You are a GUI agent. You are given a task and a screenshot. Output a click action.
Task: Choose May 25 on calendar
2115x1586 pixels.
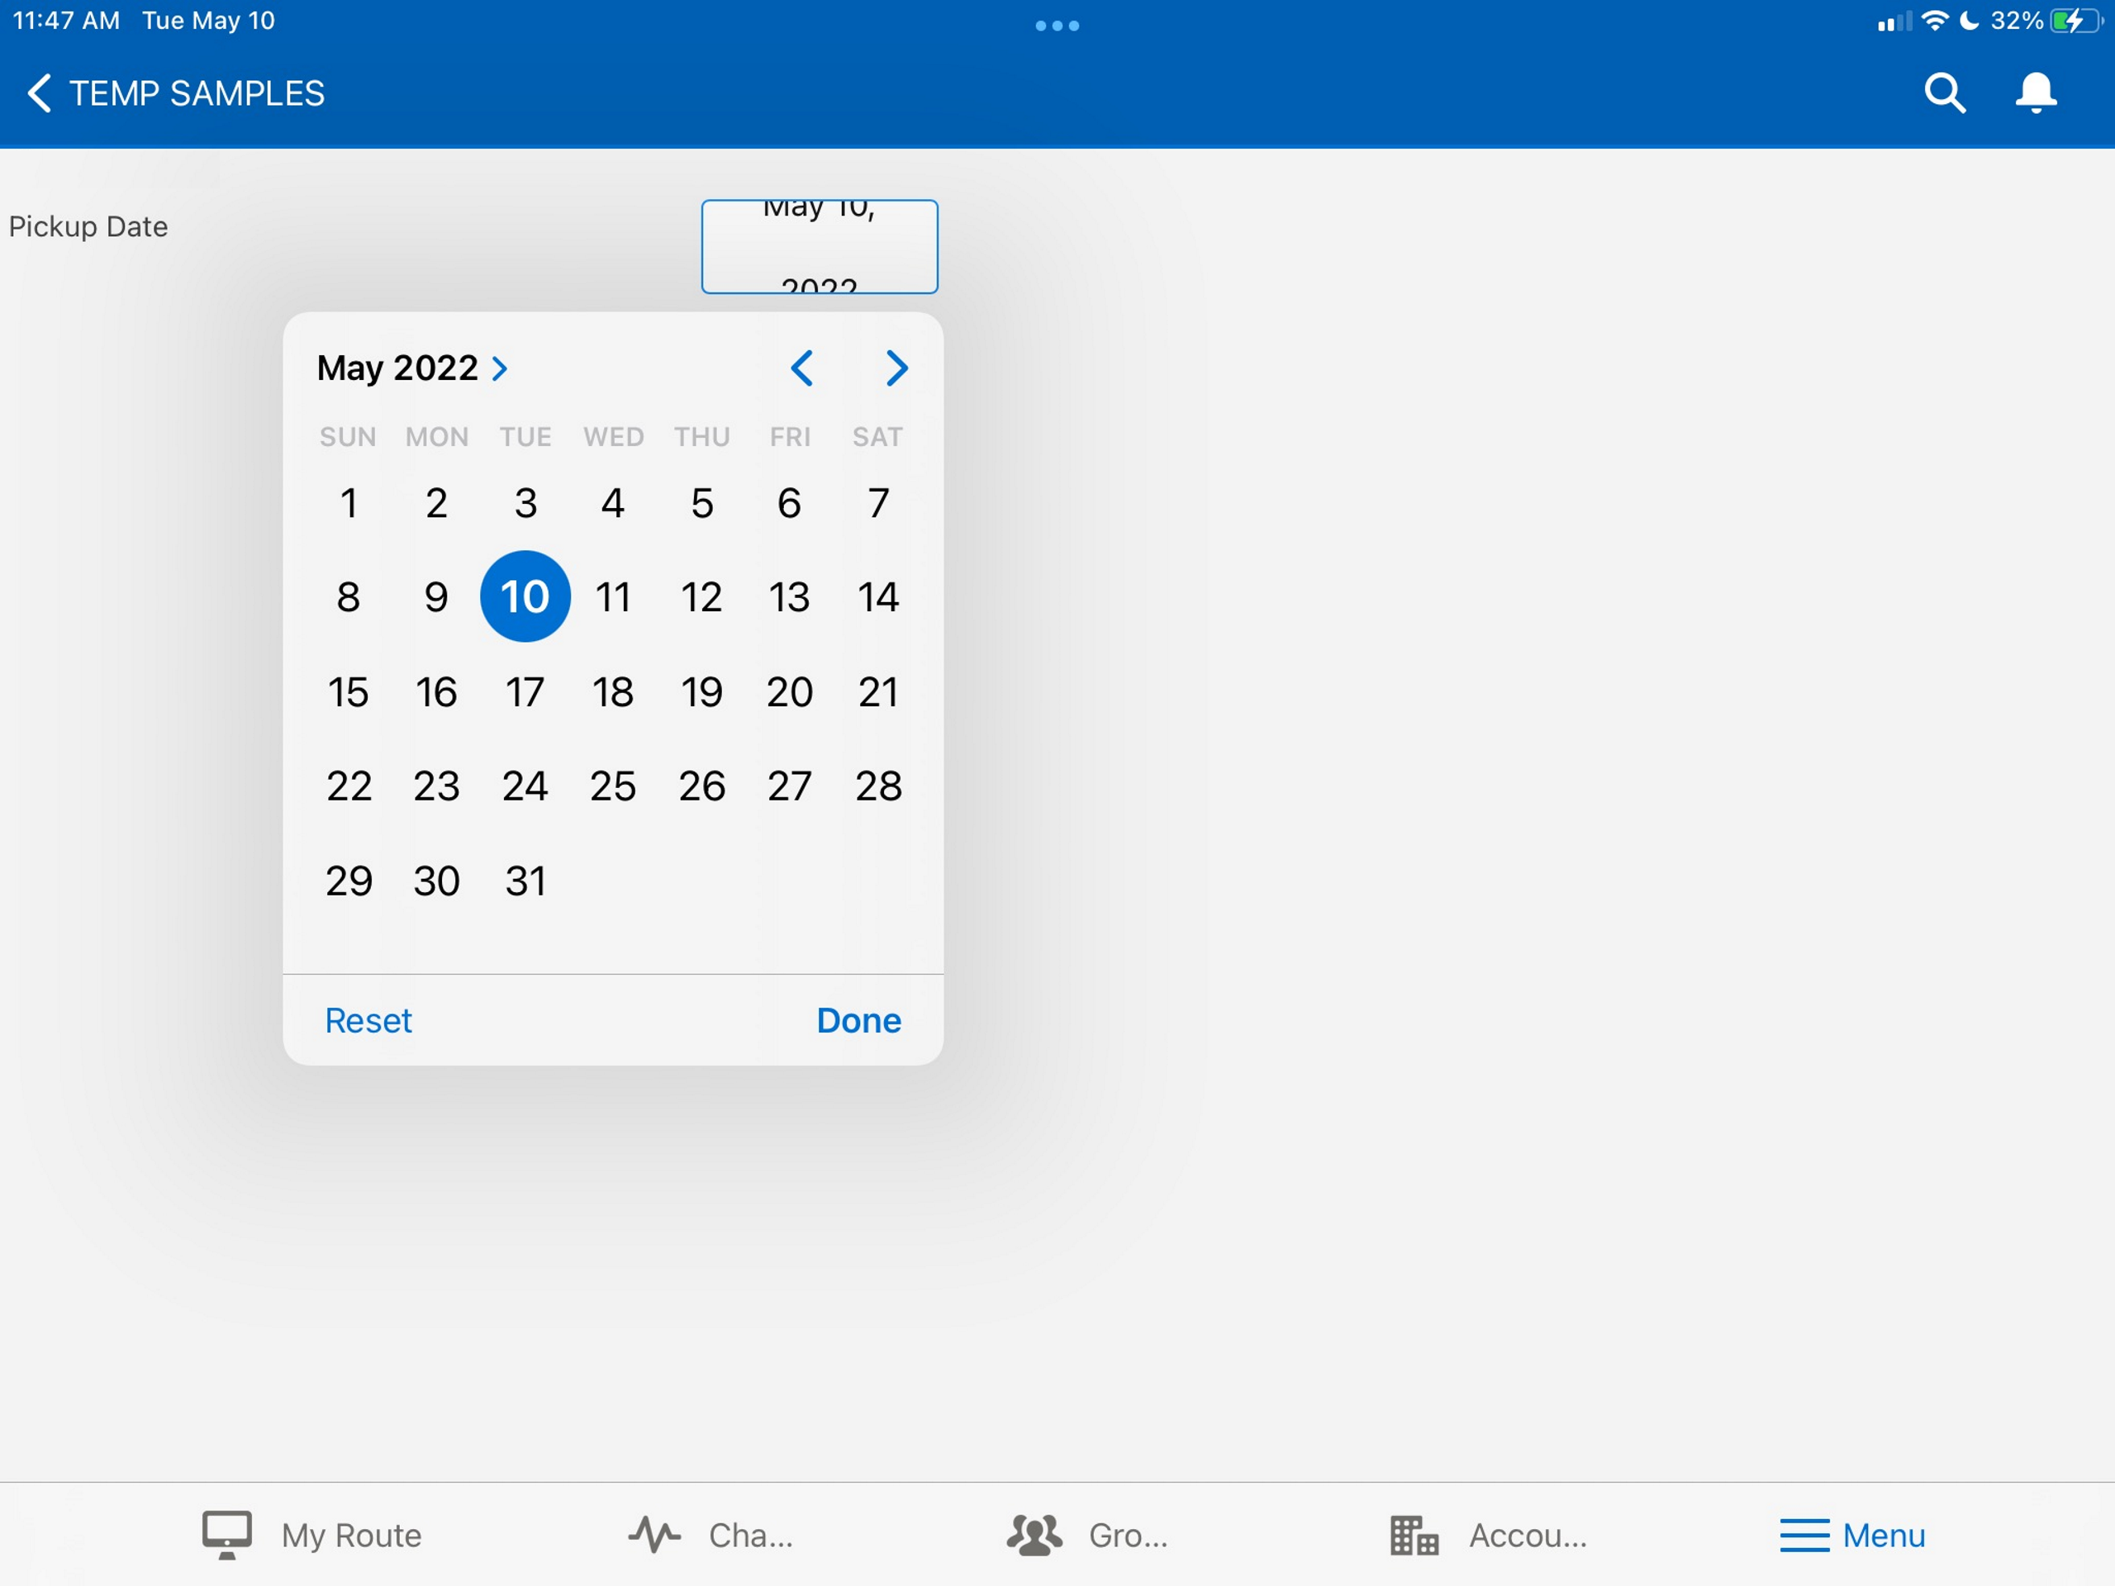click(613, 786)
